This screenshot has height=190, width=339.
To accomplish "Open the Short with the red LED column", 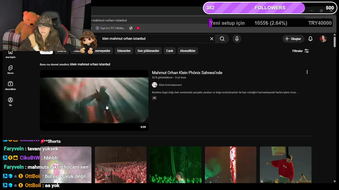I will pos(230,165).
